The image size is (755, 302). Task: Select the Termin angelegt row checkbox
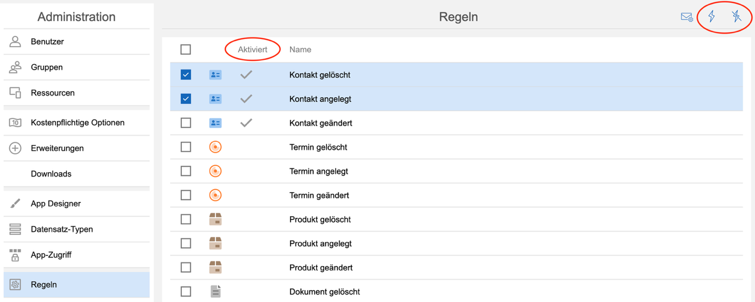[186, 171]
